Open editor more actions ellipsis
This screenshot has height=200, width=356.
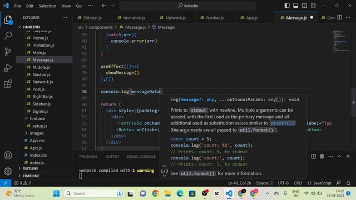point(348,17)
